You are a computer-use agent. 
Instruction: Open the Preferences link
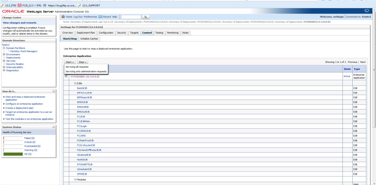90,17
